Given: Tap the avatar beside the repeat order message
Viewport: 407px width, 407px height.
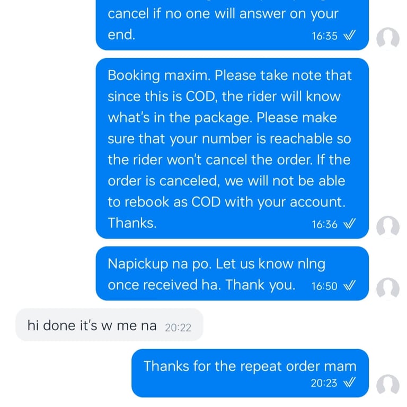Looking at the screenshot, I should tap(387, 385).
